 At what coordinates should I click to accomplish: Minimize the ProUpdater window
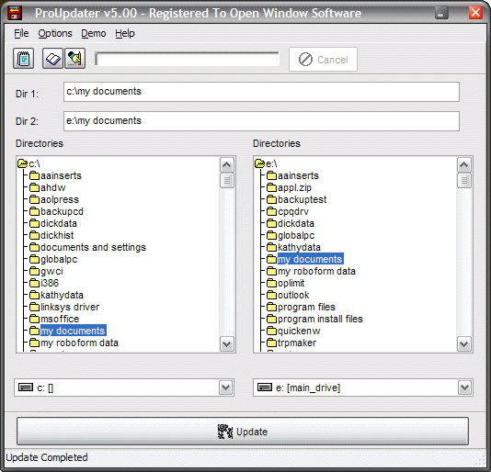pyautogui.click(x=441, y=13)
